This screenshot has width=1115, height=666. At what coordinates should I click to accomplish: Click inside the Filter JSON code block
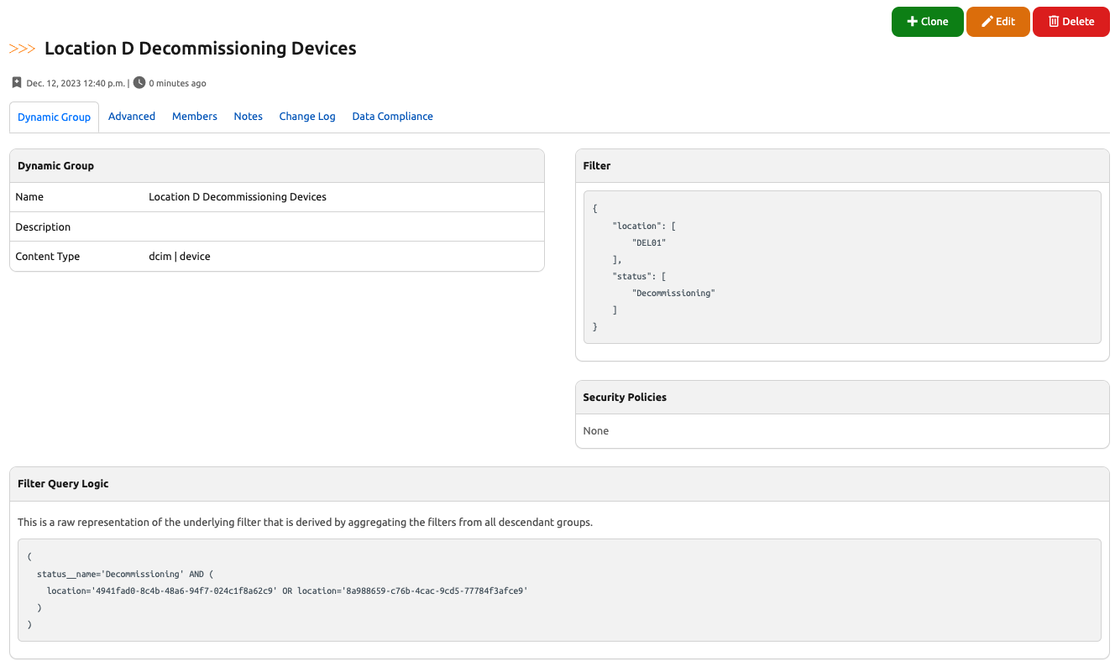(x=841, y=267)
